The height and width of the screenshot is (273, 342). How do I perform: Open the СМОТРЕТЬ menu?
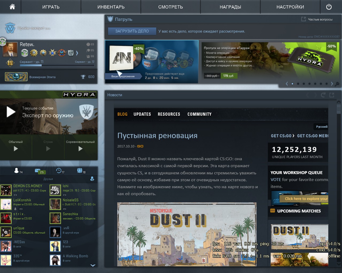tap(170, 7)
